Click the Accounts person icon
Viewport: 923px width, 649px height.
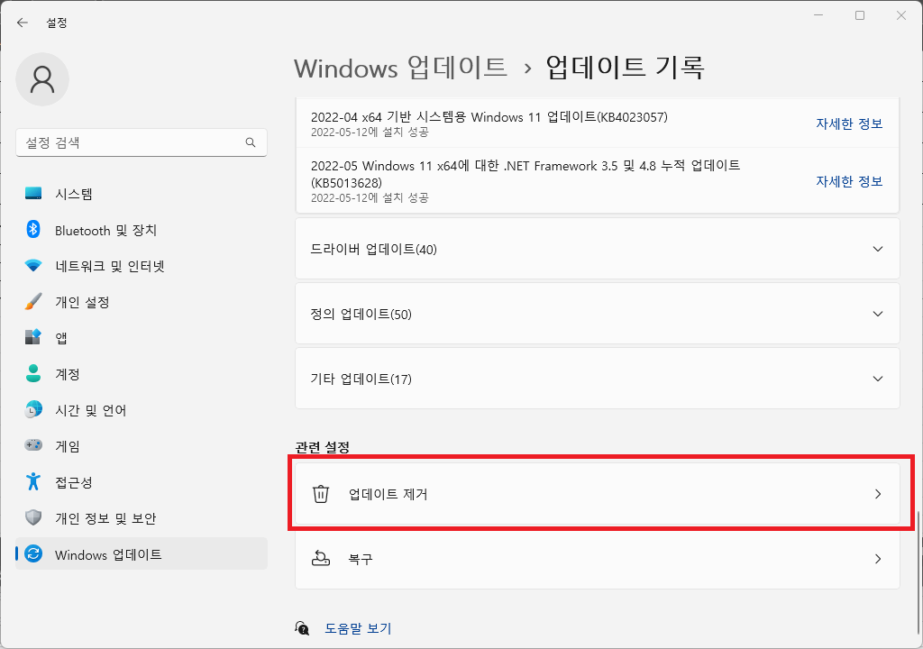(x=33, y=374)
